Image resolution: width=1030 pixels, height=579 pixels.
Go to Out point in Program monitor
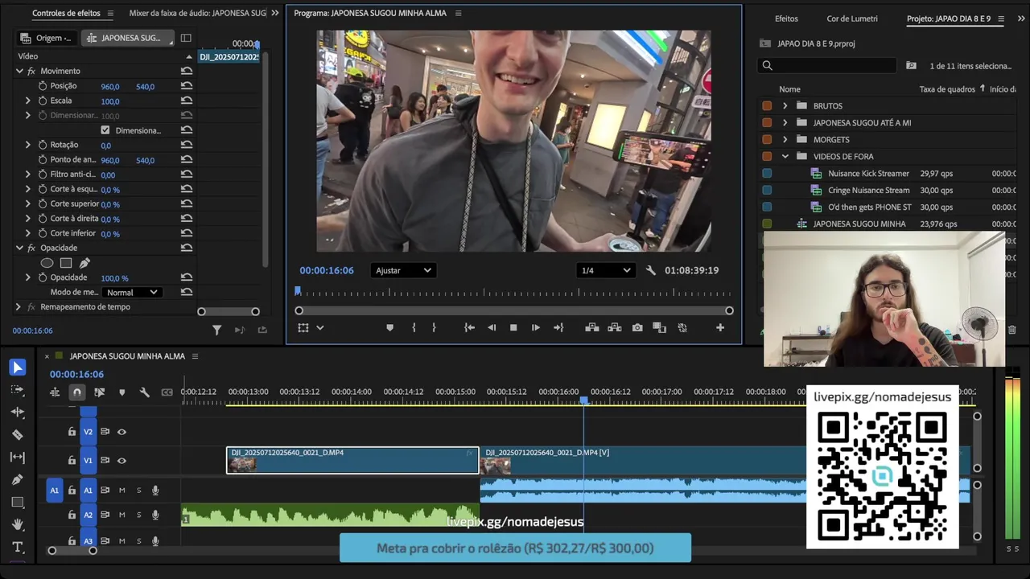click(558, 328)
